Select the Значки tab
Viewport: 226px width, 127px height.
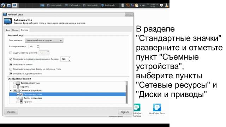pos(24,30)
